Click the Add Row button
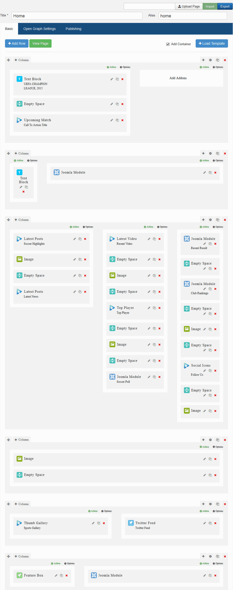 (x=17, y=43)
